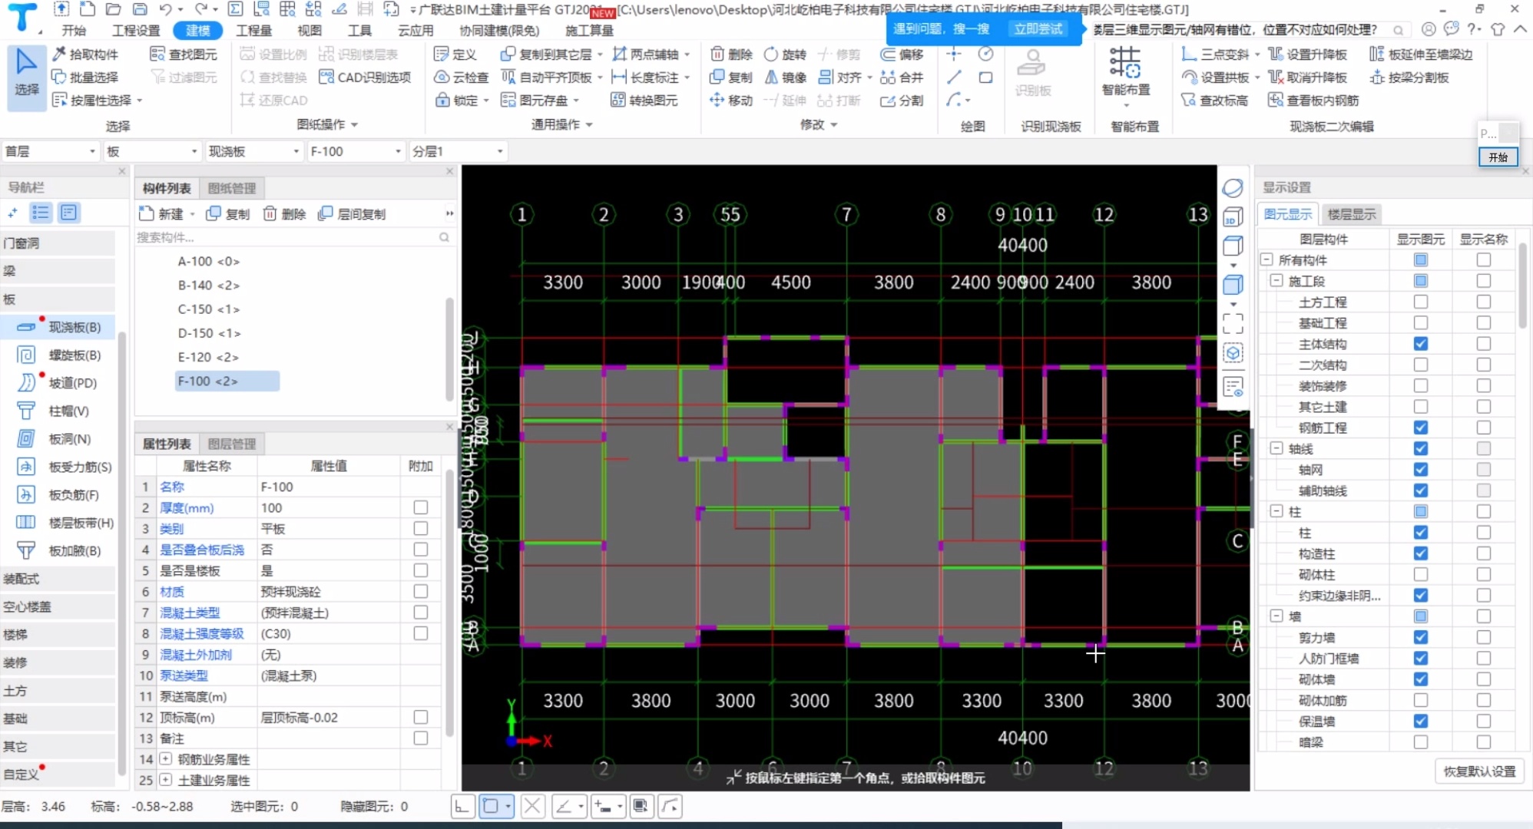Click 恢复默认设置 button
1533x829 pixels.
[1479, 771]
